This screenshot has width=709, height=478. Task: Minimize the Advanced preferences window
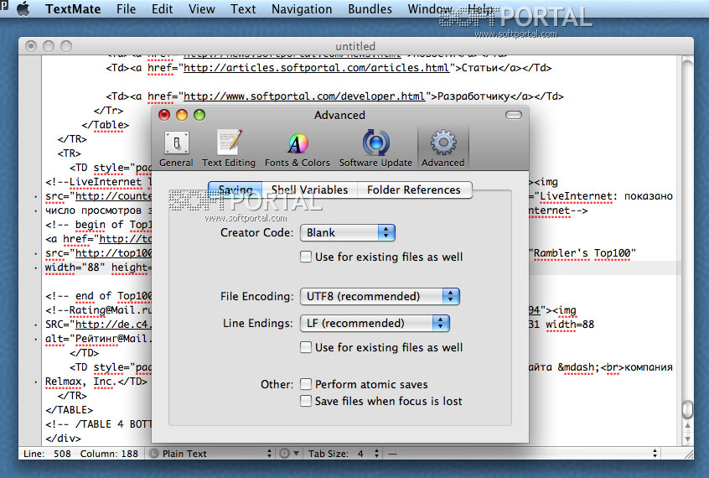point(182,115)
